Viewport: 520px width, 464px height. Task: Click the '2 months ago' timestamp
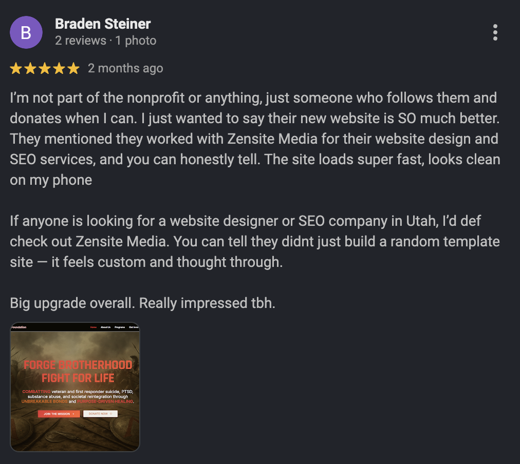126,68
